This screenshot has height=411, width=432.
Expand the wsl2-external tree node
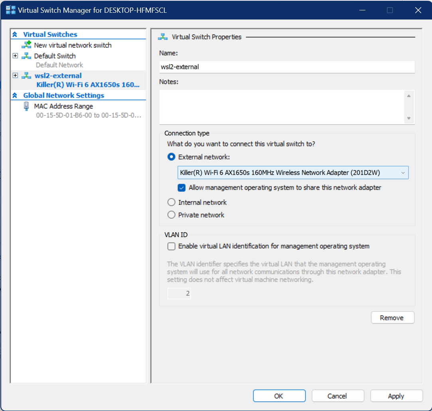[x=15, y=75]
